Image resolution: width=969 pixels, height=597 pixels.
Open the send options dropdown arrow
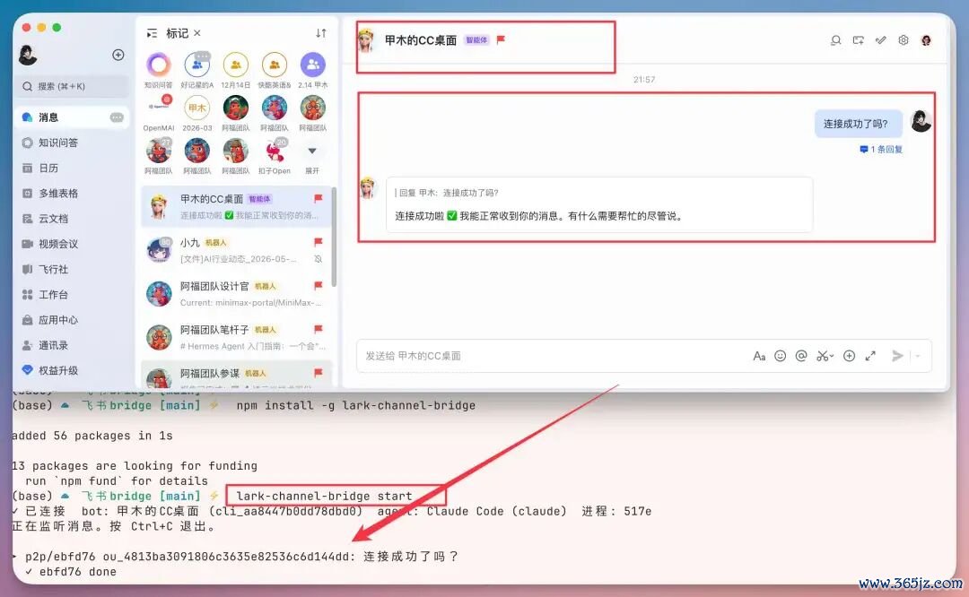[919, 356]
